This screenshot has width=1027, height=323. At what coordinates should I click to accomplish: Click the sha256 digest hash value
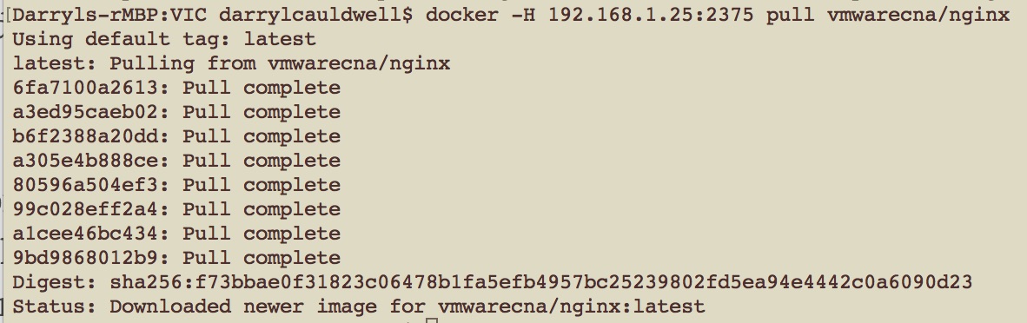(541, 282)
